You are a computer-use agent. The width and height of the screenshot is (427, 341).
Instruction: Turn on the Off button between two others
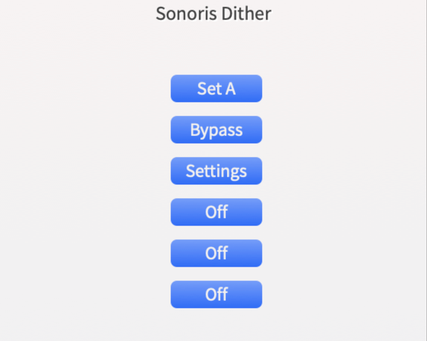(x=216, y=253)
